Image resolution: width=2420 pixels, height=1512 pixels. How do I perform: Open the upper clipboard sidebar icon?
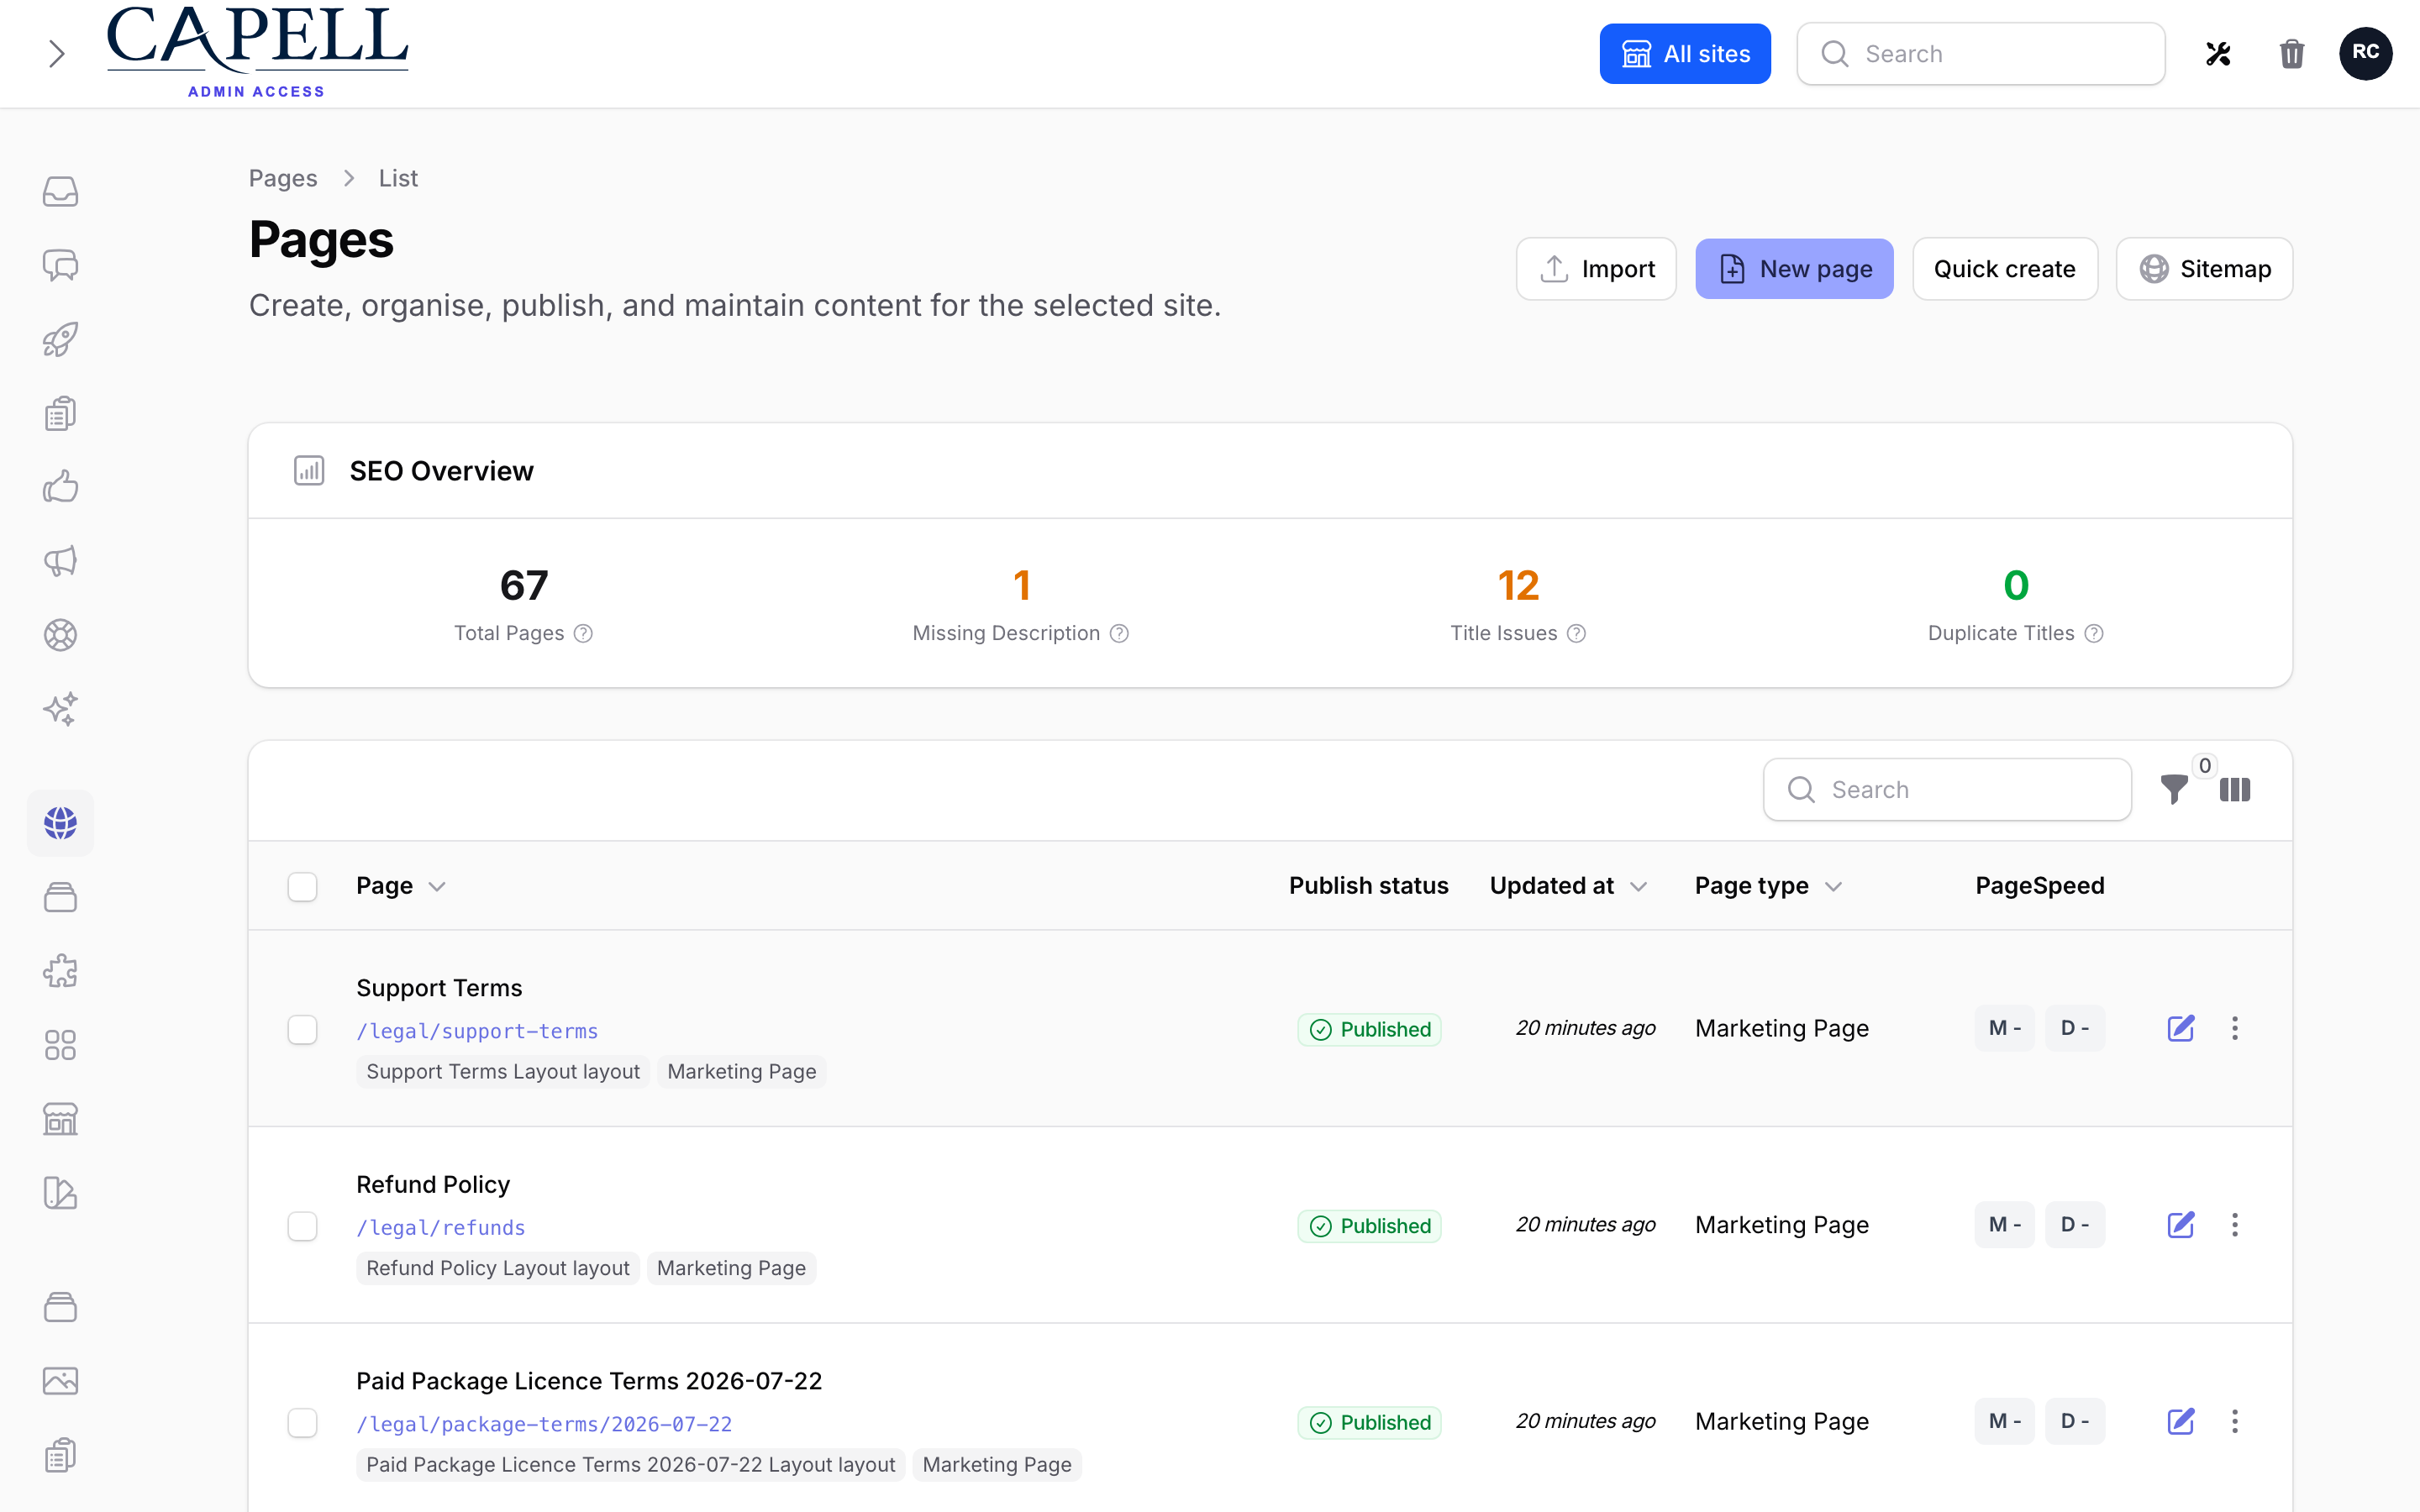click(60, 413)
